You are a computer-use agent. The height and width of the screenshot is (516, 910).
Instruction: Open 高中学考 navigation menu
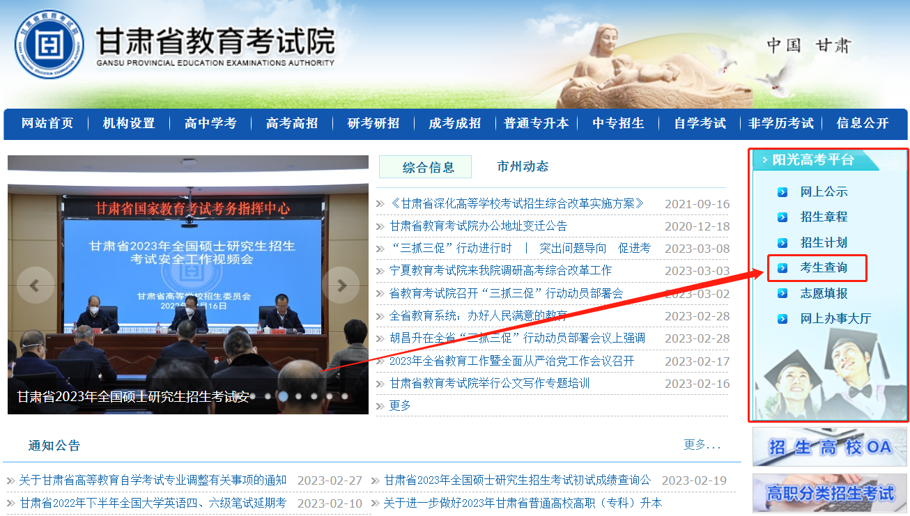click(210, 123)
